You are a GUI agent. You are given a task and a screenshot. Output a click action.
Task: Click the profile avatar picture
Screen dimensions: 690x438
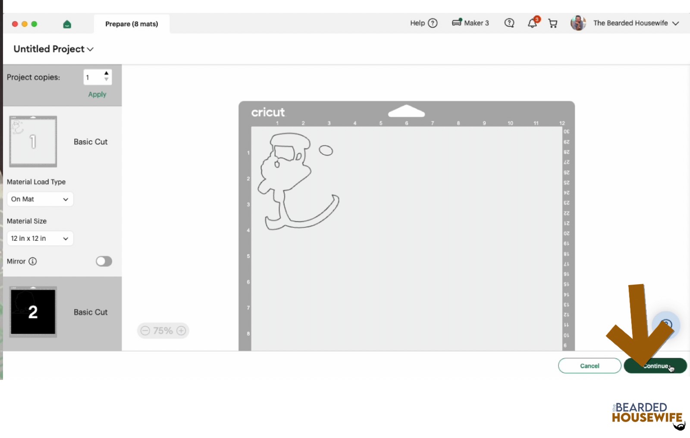point(578,23)
